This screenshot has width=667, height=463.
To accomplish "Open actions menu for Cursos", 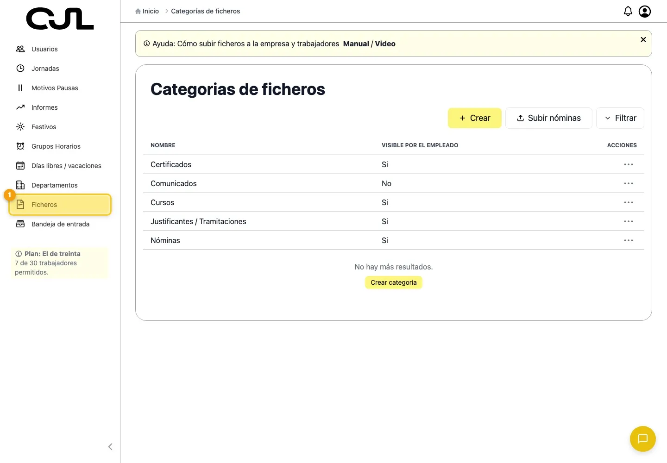I will point(629,202).
